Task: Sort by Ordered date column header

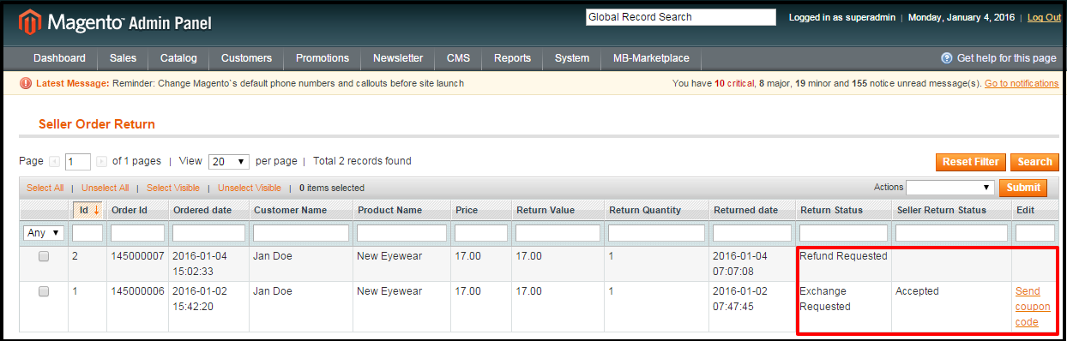Action: pos(202,210)
